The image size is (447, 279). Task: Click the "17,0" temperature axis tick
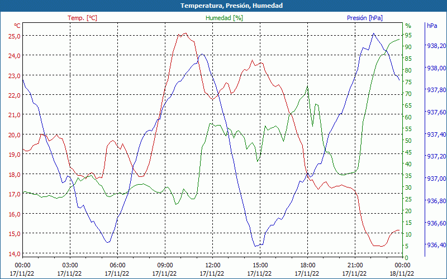click(x=15, y=194)
